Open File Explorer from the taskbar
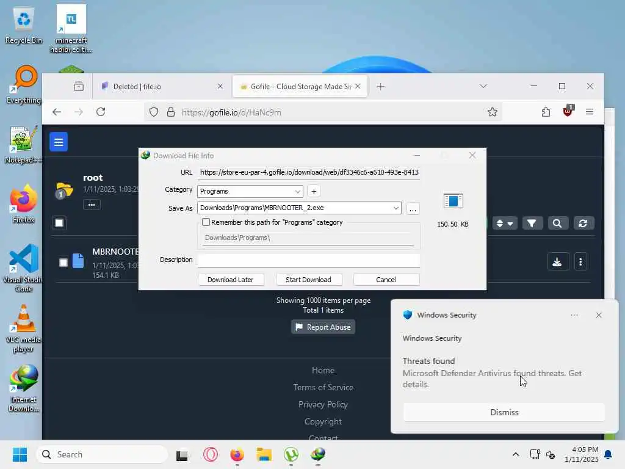 tap(264, 454)
